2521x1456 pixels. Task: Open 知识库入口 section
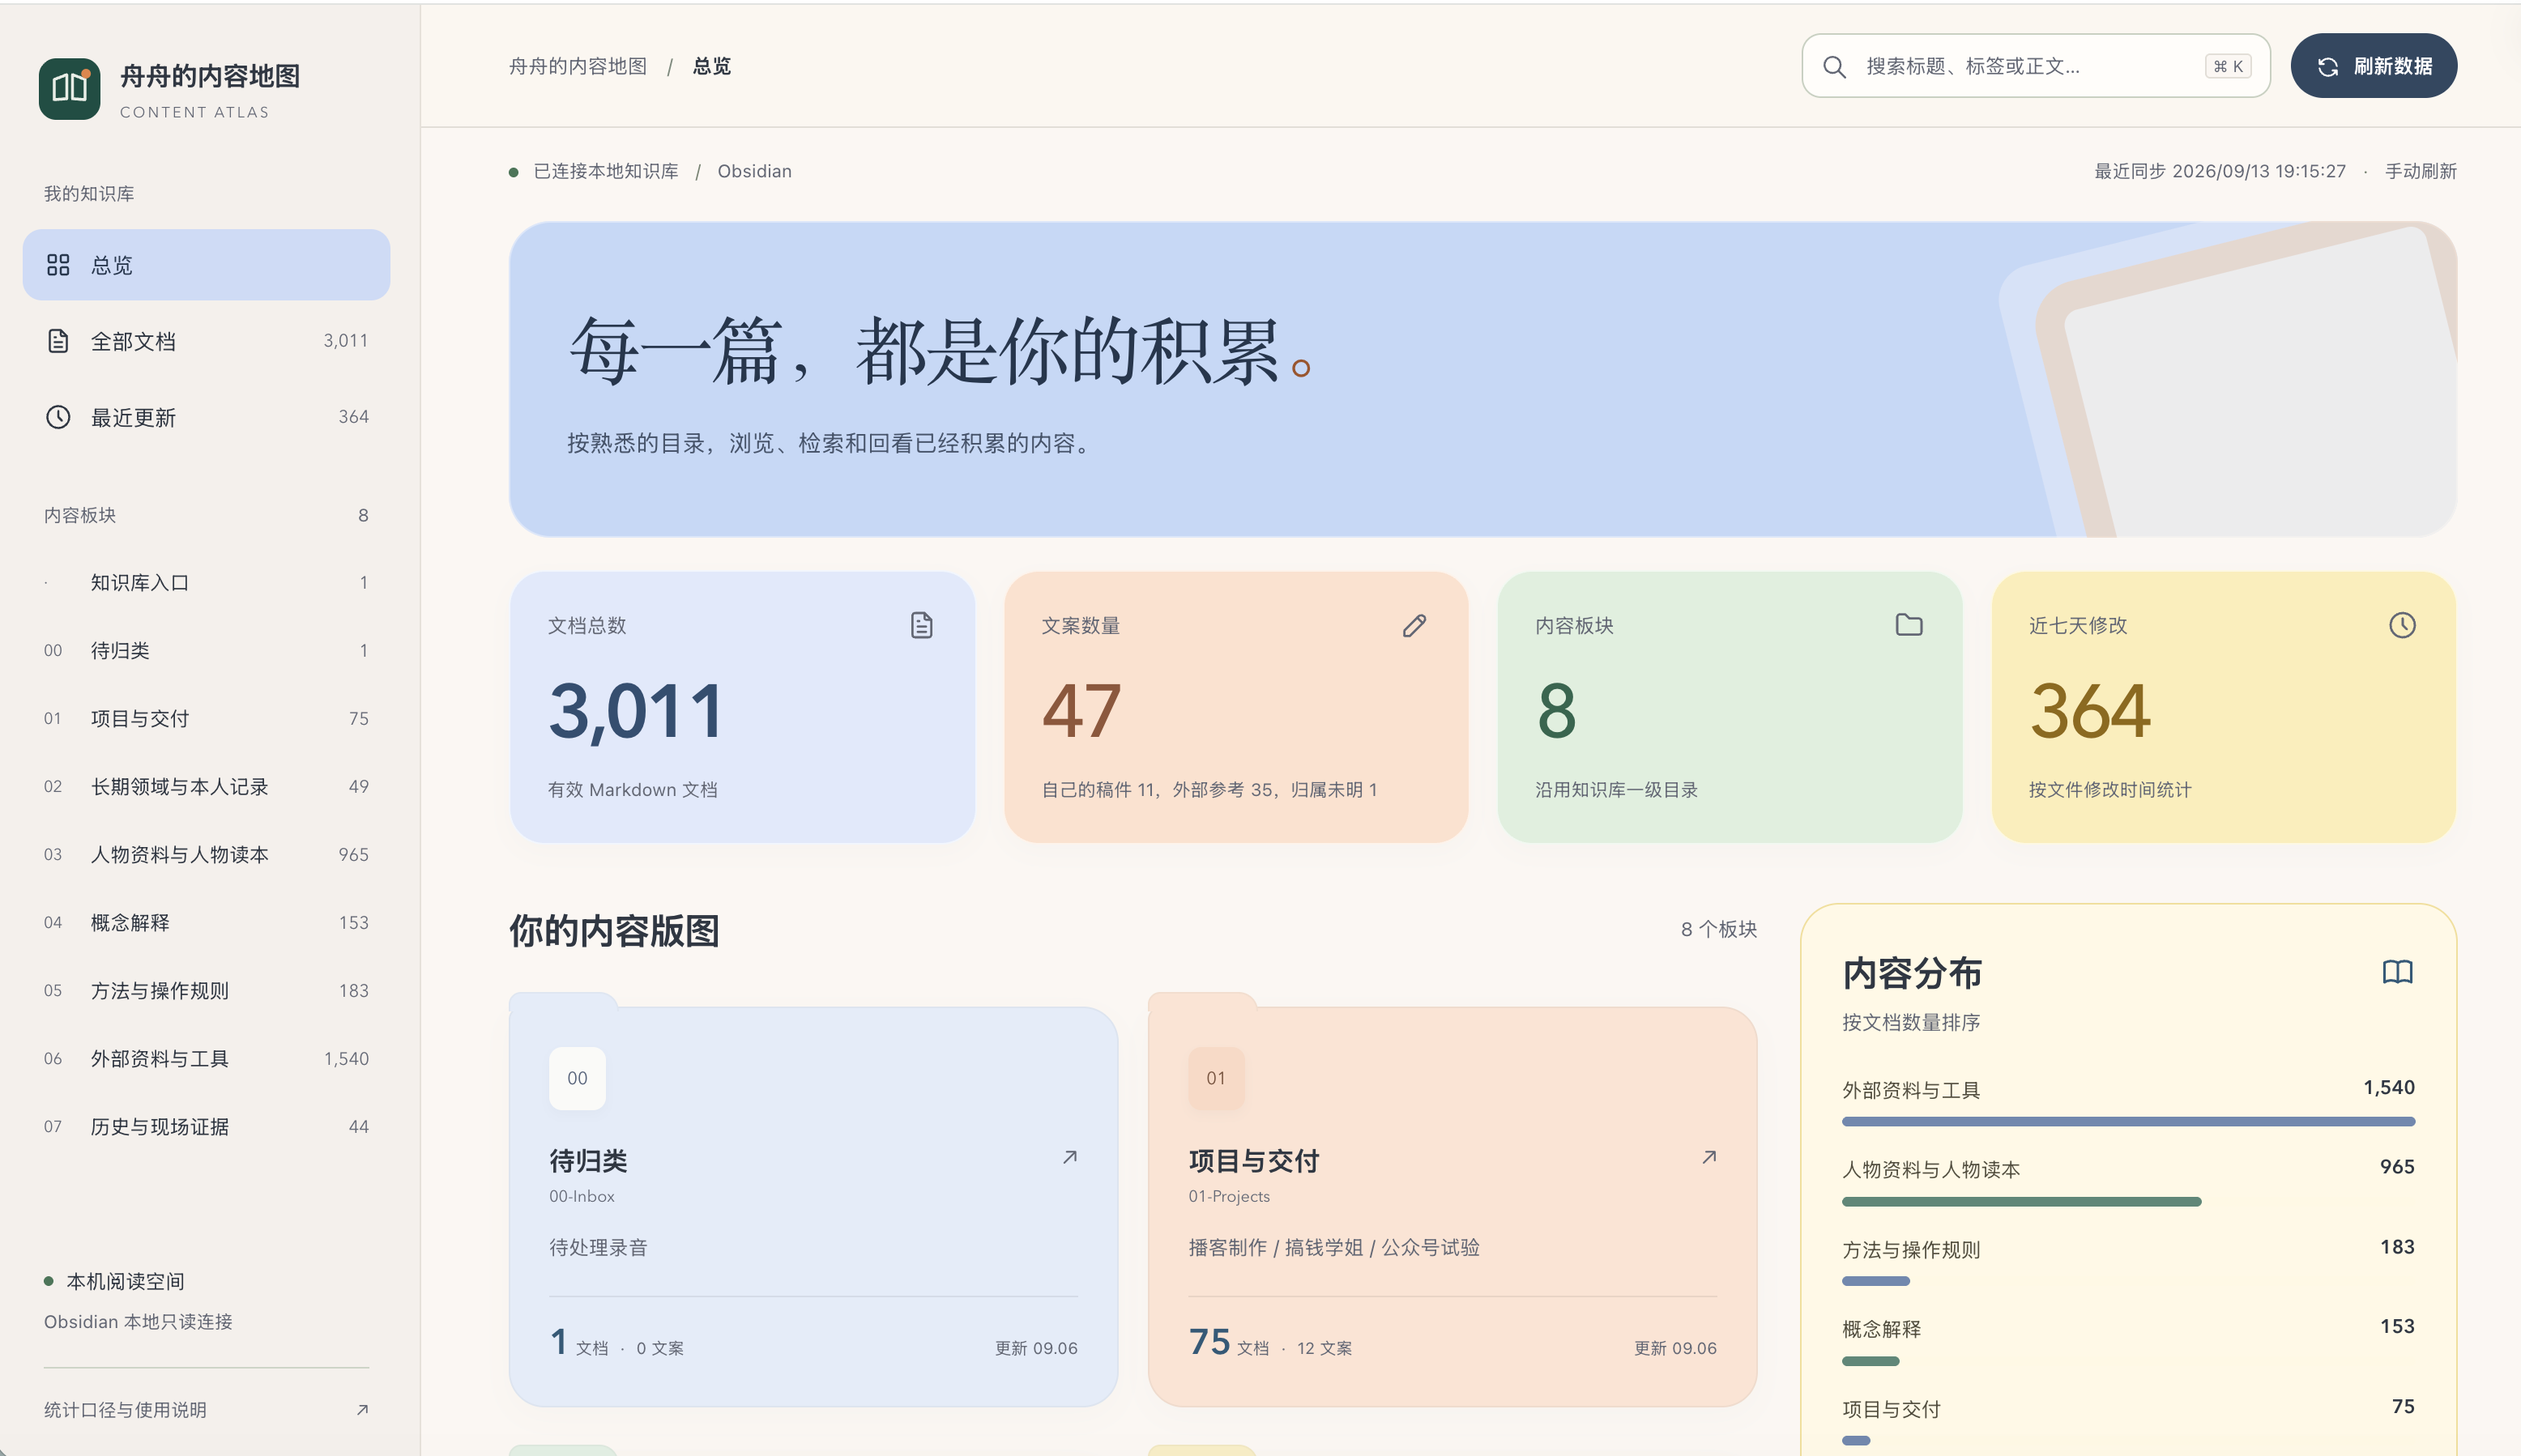click(x=206, y=583)
